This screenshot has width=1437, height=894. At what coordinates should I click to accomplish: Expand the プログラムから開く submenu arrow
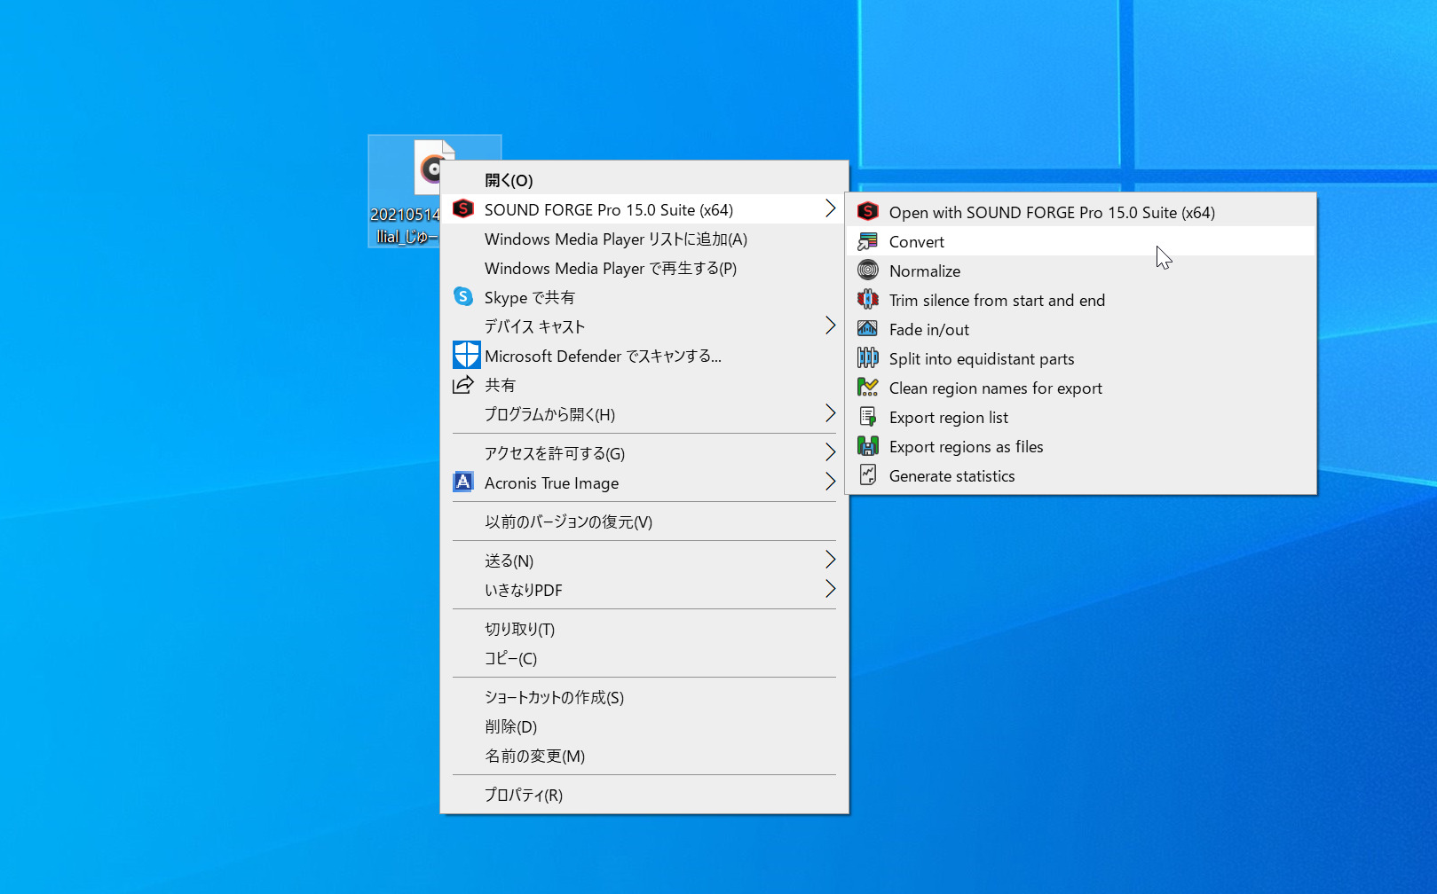click(830, 413)
